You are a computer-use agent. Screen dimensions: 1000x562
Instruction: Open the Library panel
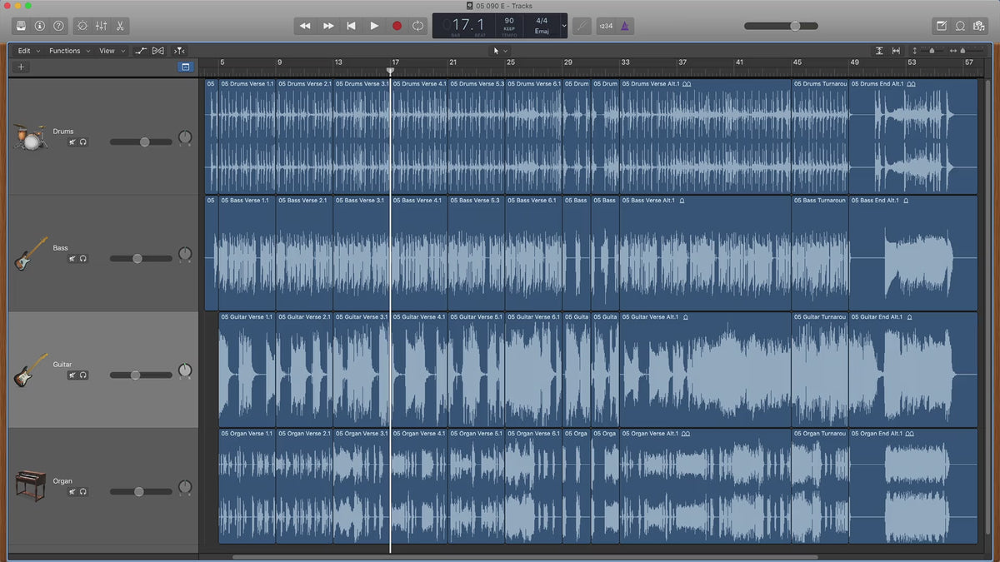[x=21, y=26]
